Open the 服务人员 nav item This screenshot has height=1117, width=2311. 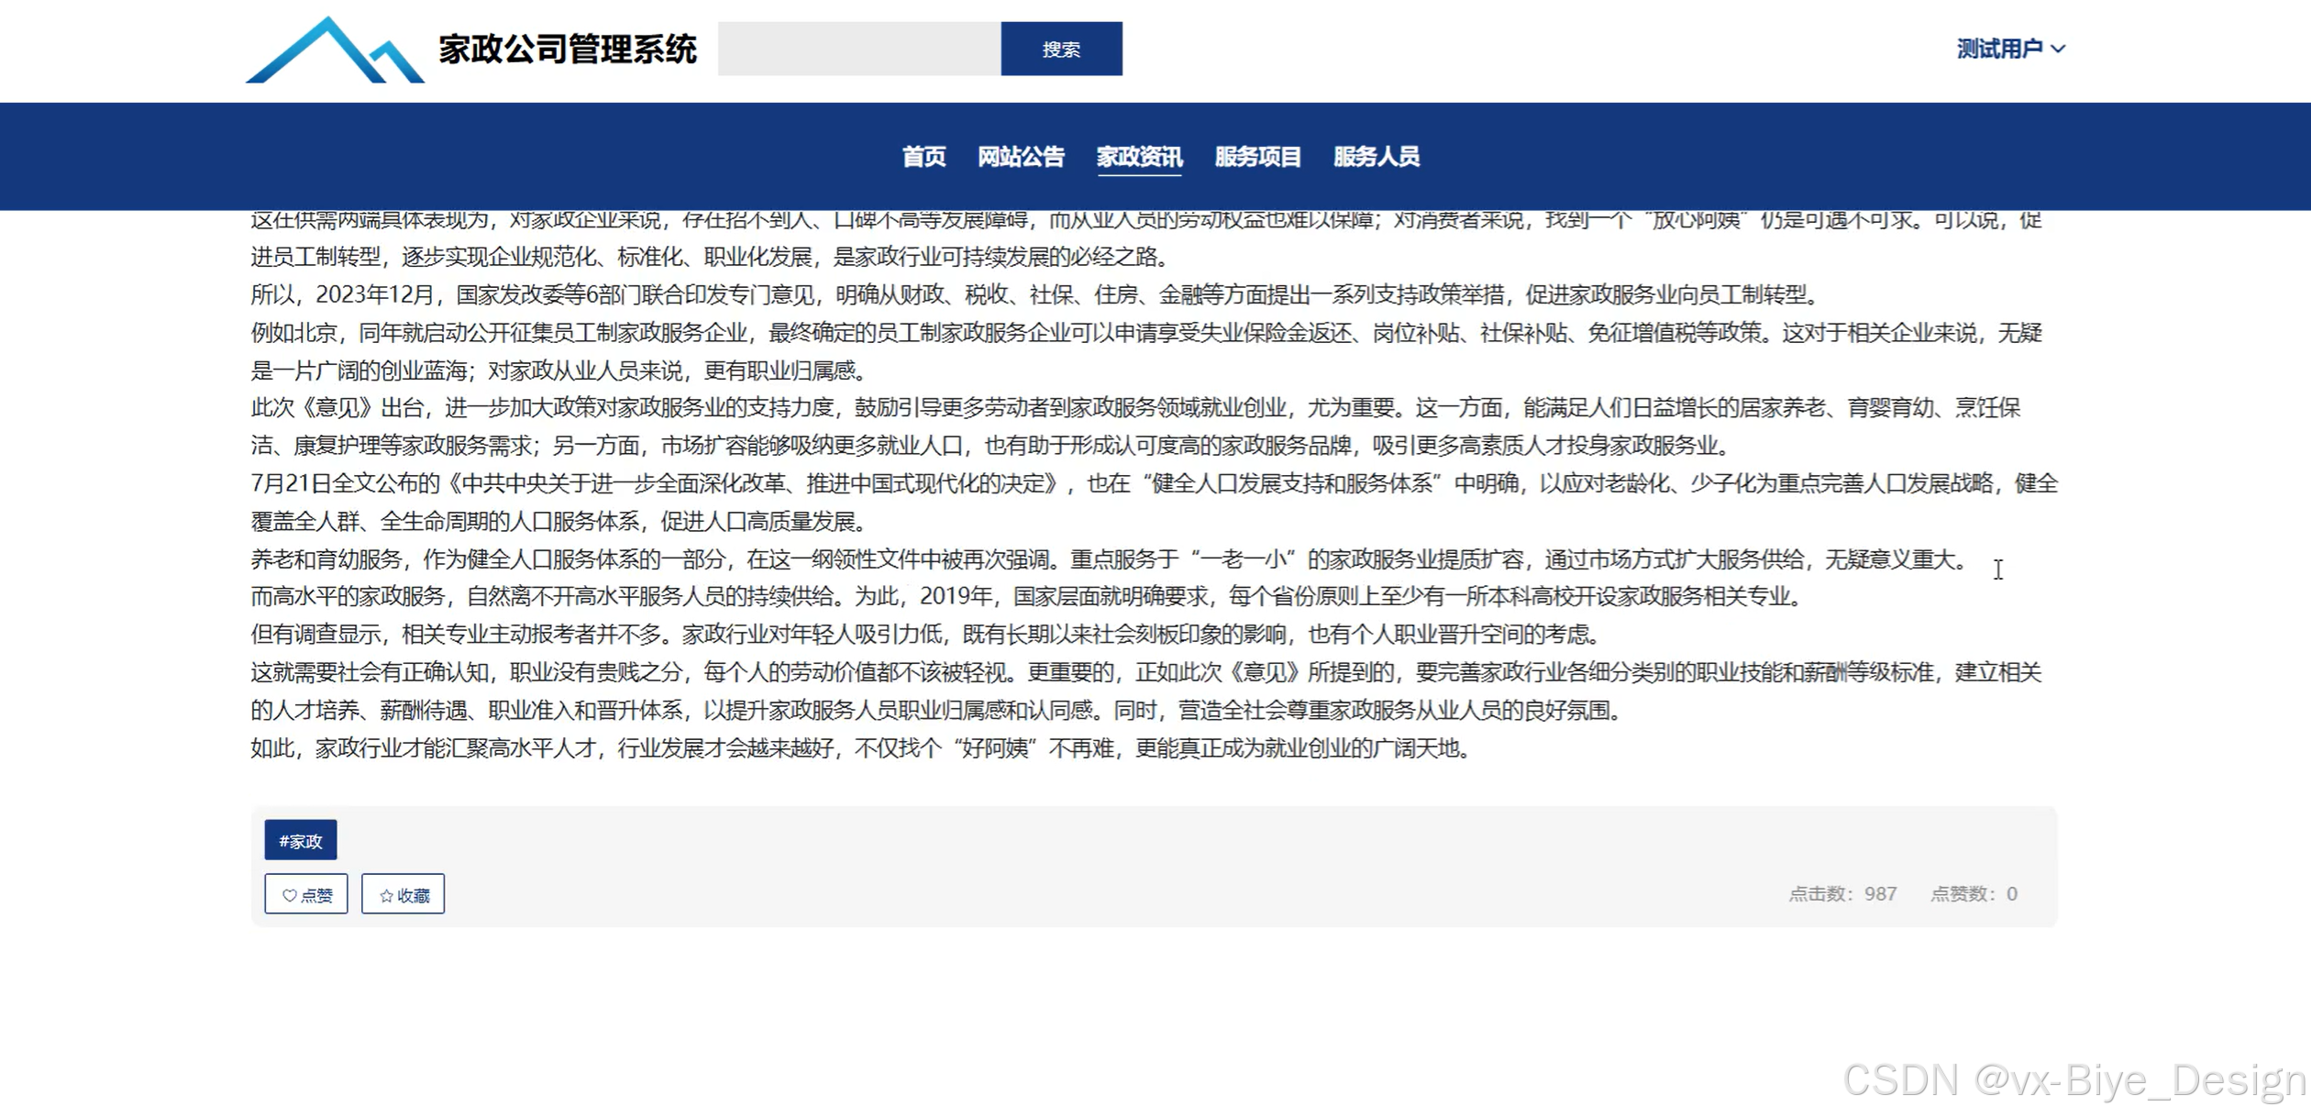click(x=1376, y=157)
